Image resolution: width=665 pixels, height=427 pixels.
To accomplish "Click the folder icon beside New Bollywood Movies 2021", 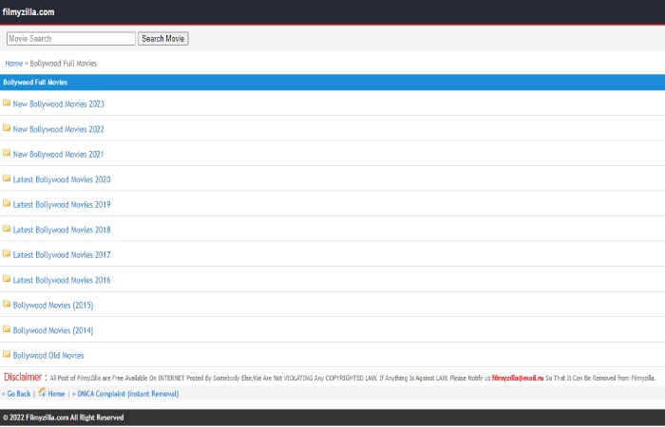I will tap(7, 153).
